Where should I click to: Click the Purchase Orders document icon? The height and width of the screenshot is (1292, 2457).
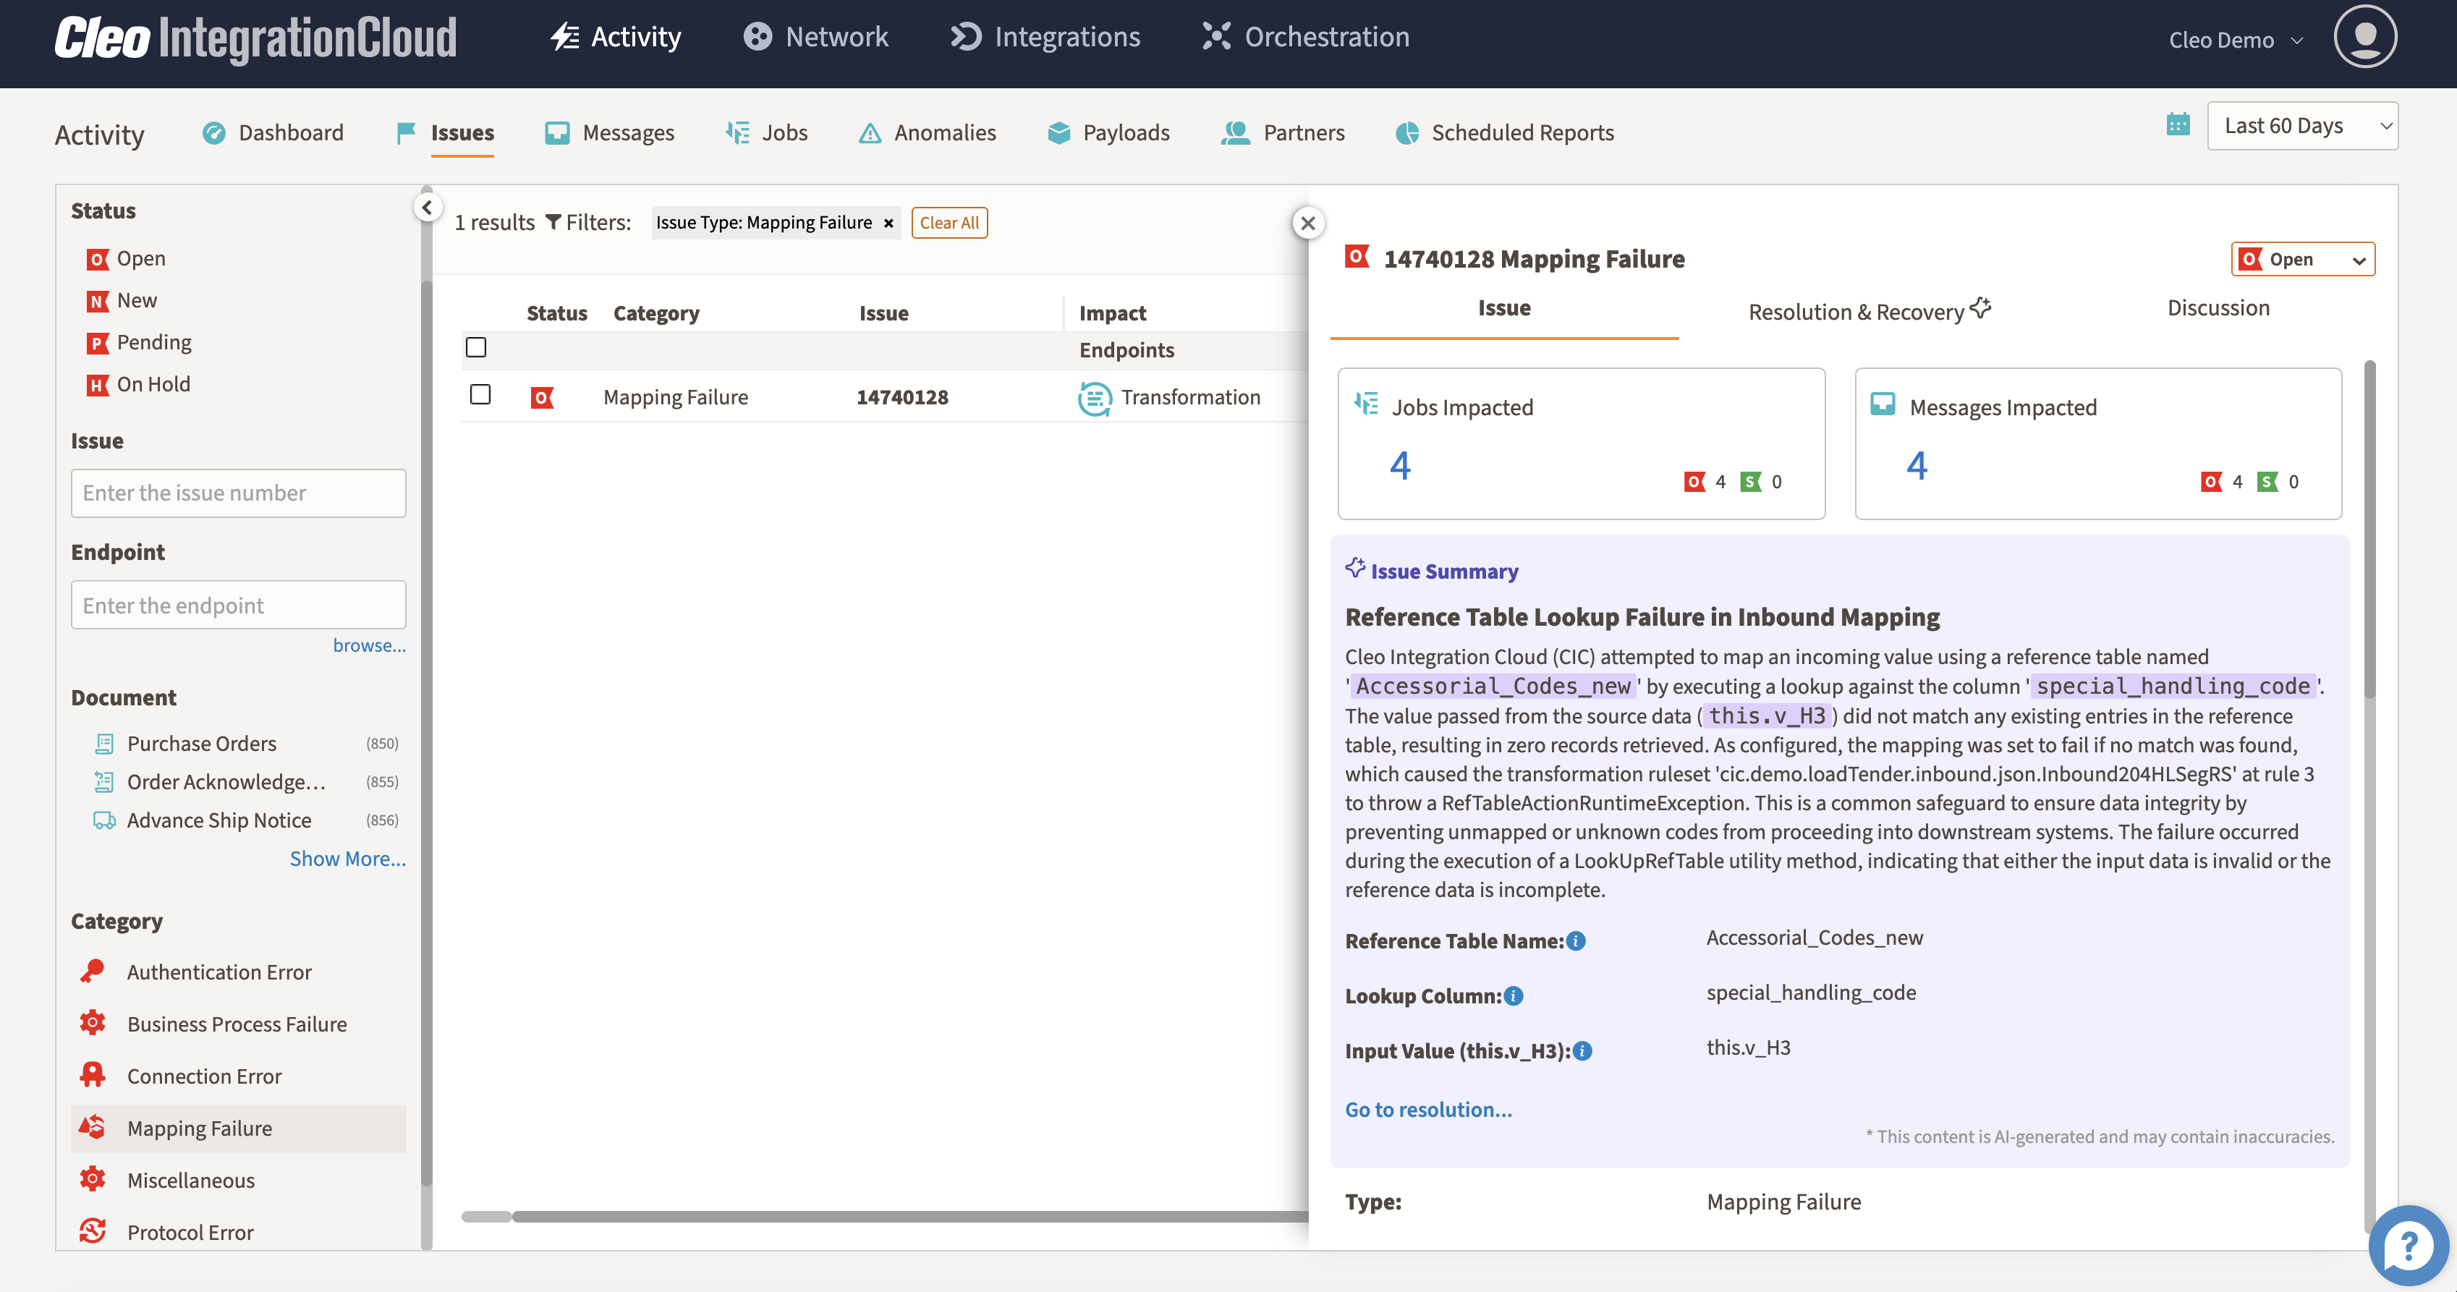click(104, 744)
